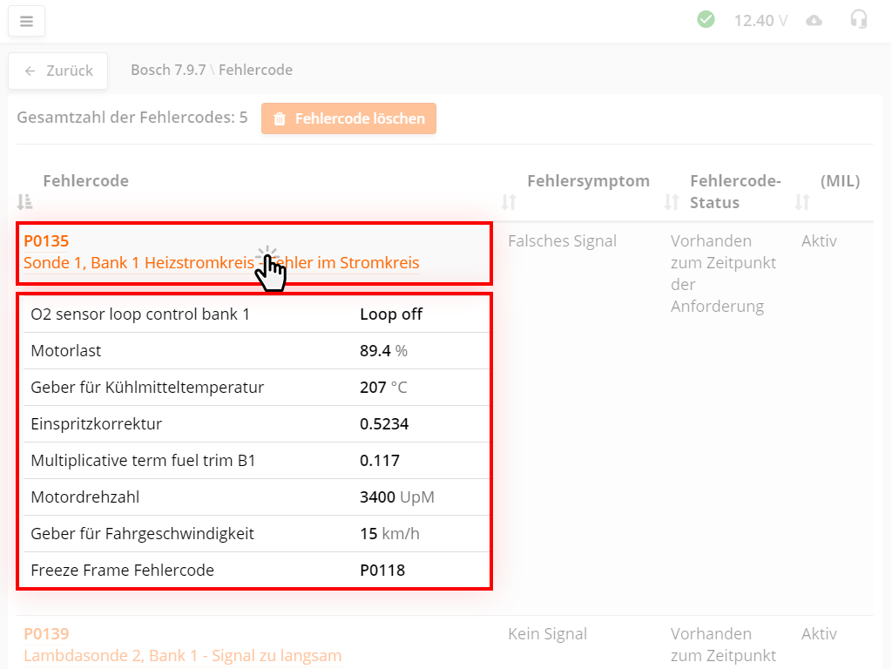Click the cloud download icon
The image size is (892, 669).
[x=814, y=20]
